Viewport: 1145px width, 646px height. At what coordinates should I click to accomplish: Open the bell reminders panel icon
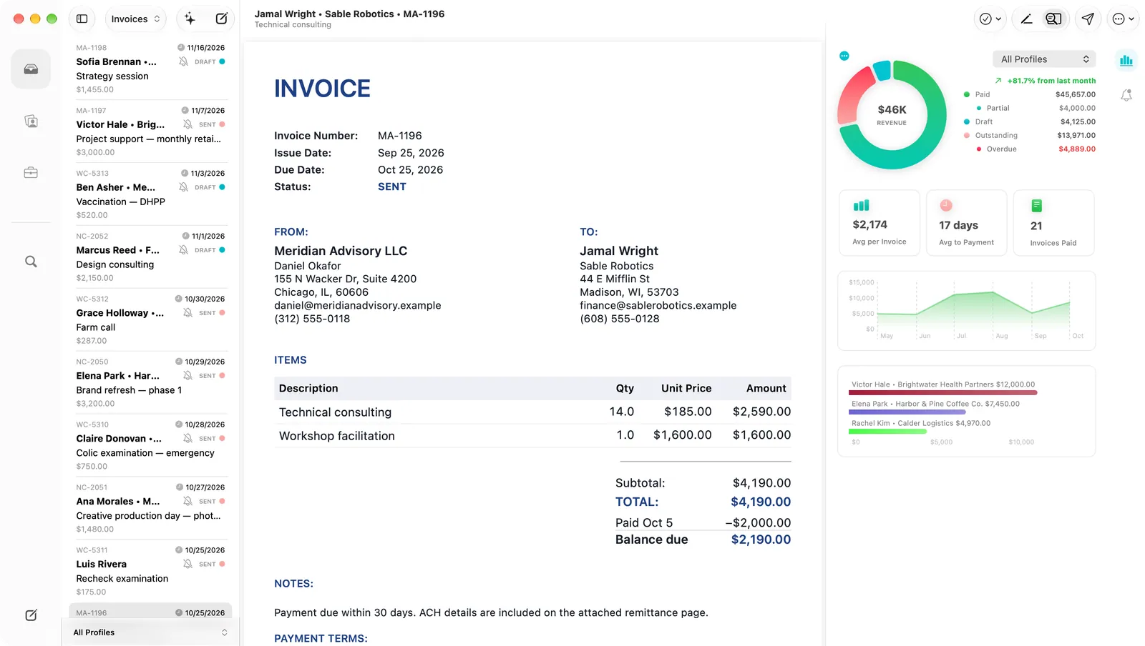tap(1126, 95)
